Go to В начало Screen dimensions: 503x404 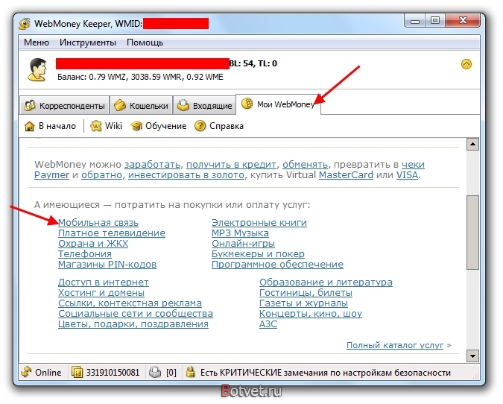[57, 126]
